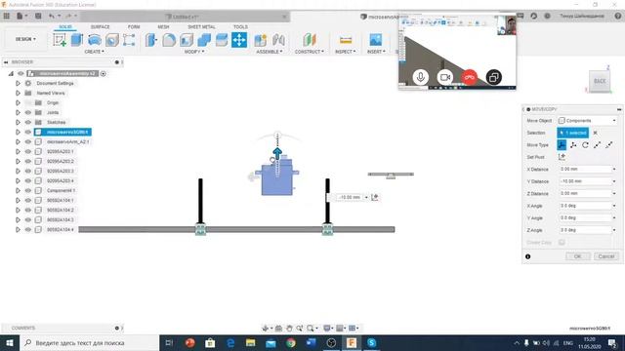The width and height of the screenshot is (625, 351).
Task: Hide the microservoArm_A2:1 component
Action: coord(28,141)
